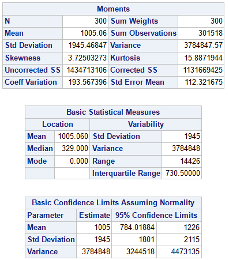Image resolution: width=229 pixels, height=260 pixels.
Task: Click the Std Error Mean label
Action: pos(137,82)
